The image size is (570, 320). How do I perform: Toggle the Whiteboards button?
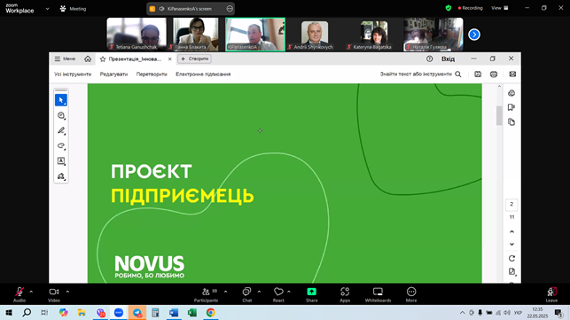[x=378, y=294]
